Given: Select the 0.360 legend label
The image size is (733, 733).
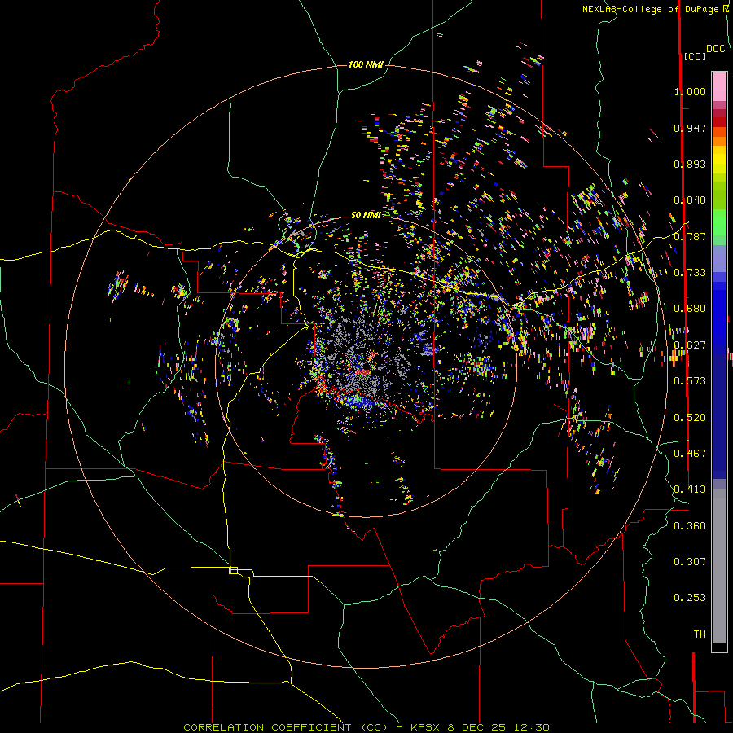Looking at the screenshot, I should coord(690,526).
